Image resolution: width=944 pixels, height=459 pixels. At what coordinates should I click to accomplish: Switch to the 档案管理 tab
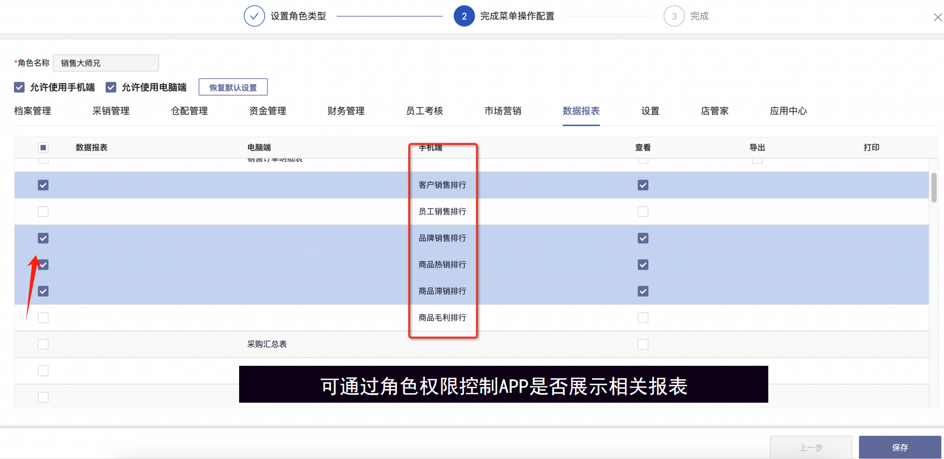[32, 111]
